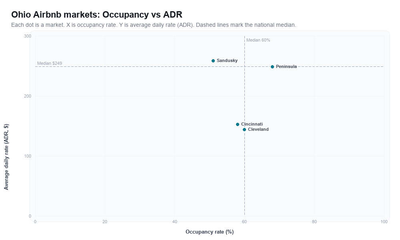Screen dimensions: 400x240
Task: Click the Cleveland data point dot
Action: [x=244, y=130]
